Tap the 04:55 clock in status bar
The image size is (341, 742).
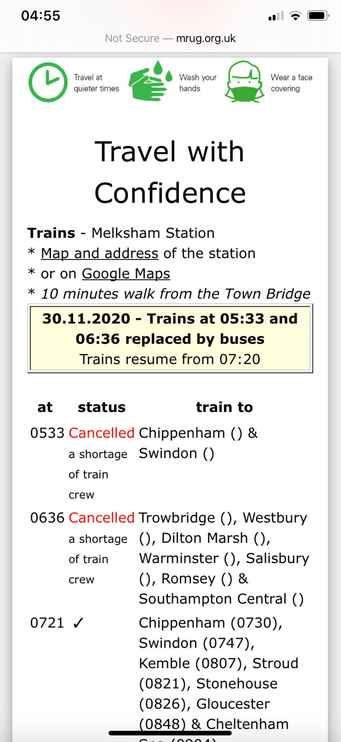pos(41,16)
